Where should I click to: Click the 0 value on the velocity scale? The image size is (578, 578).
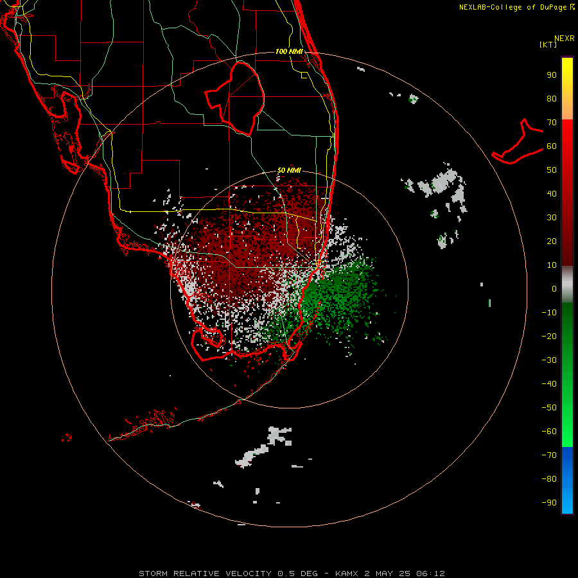click(554, 288)
